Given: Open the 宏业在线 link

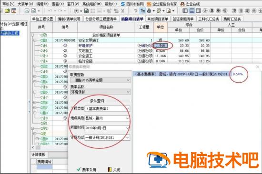Looking at the screenshot, I should 191,4.
